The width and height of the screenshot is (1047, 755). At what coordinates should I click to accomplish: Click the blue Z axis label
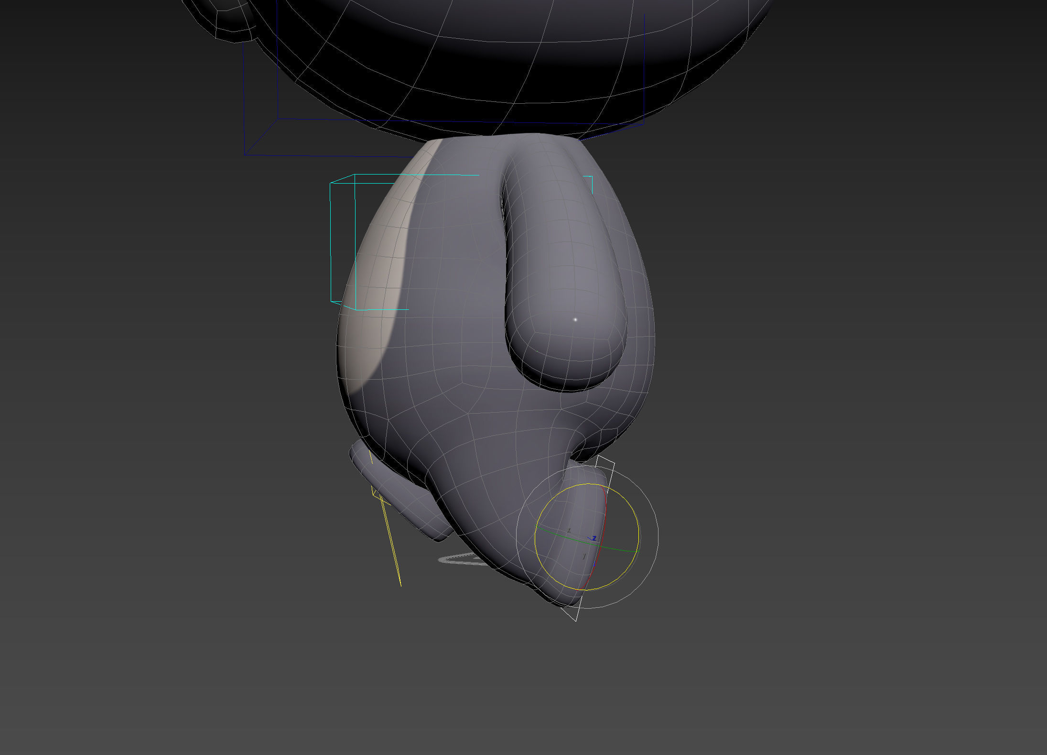pyautogui.click(x=594, y=538)
